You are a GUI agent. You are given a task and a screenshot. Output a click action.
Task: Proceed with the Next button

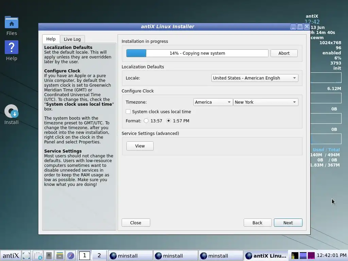click(288, 223)
